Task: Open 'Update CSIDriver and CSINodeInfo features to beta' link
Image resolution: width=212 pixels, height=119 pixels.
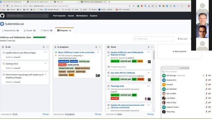Action: (127, 54)
